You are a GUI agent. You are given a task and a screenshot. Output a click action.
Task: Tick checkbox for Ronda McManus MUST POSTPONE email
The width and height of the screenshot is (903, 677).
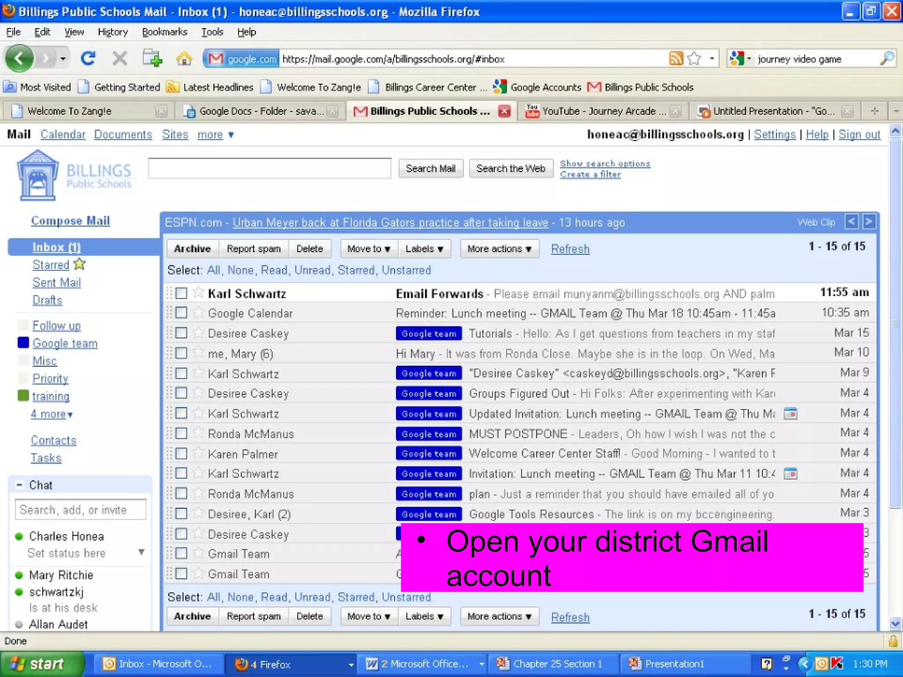point(181,433)
